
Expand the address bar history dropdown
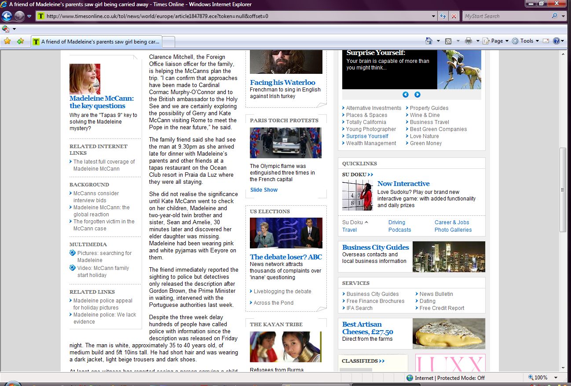coord(434,16)
